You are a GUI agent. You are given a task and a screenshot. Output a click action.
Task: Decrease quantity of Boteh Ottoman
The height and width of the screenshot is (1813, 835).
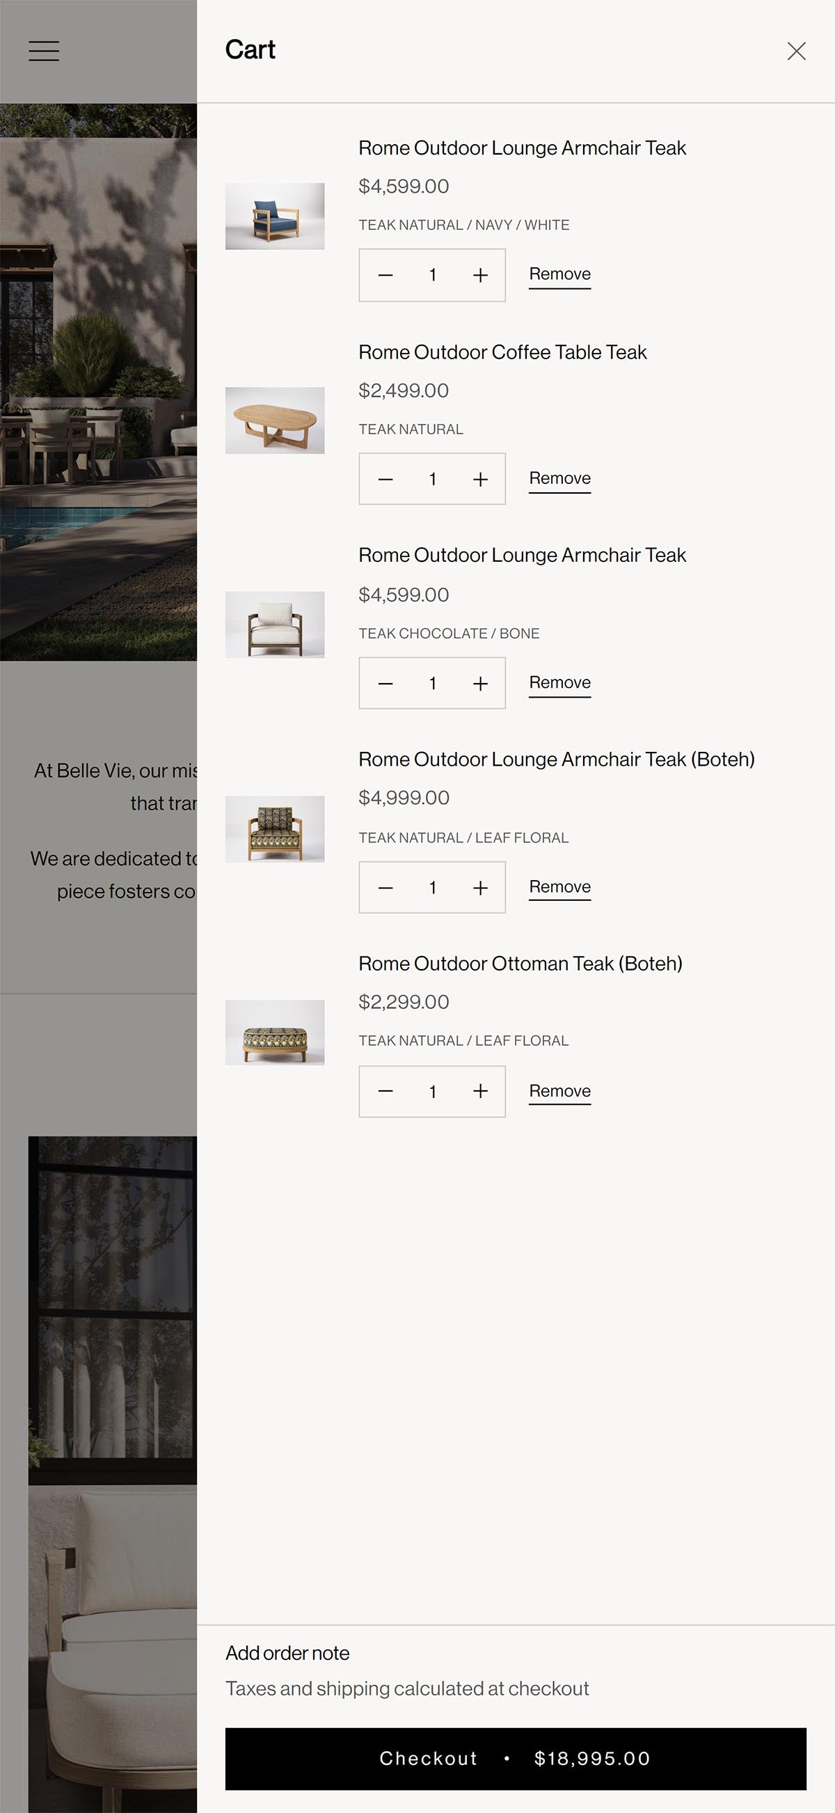pyautogui.click(x=385, y=1092)
